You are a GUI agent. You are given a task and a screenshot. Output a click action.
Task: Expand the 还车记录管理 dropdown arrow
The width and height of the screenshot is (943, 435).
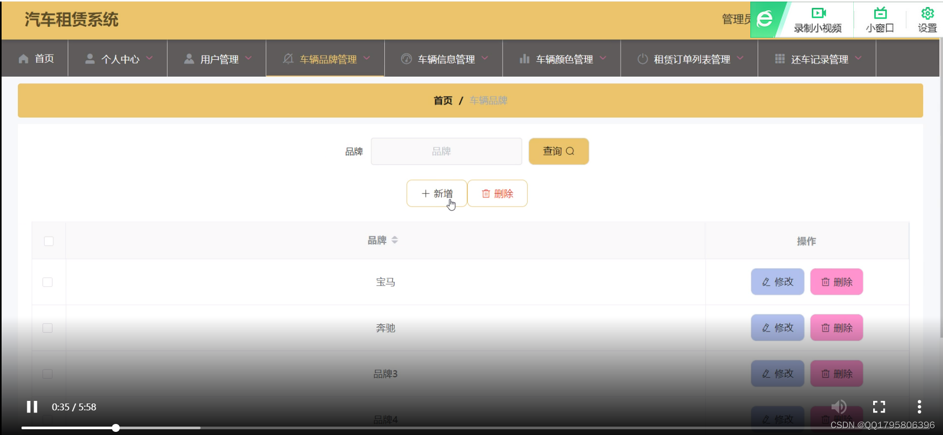click(x=858, y=58)
